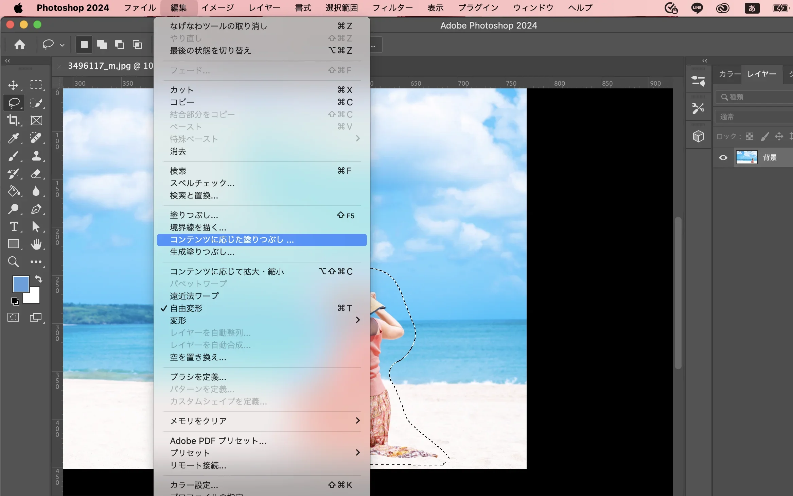The height and width of the screenshot is (496, 793).
Task: Select the Pen tool
Action: tap(36, 209)
